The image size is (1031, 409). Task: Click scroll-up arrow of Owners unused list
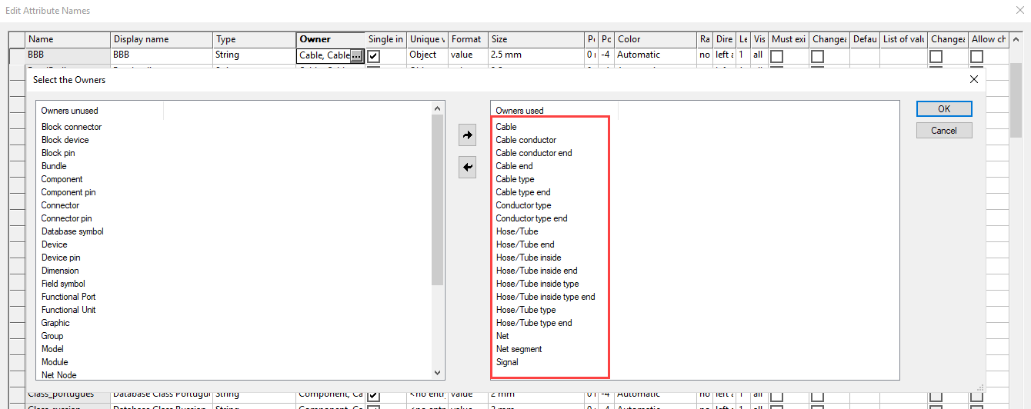(438, 108)
